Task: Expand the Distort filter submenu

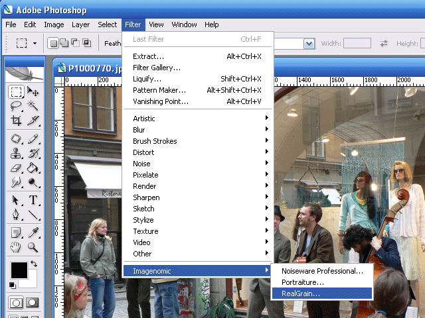Action: pyautogui.click(x=198, y=152)
